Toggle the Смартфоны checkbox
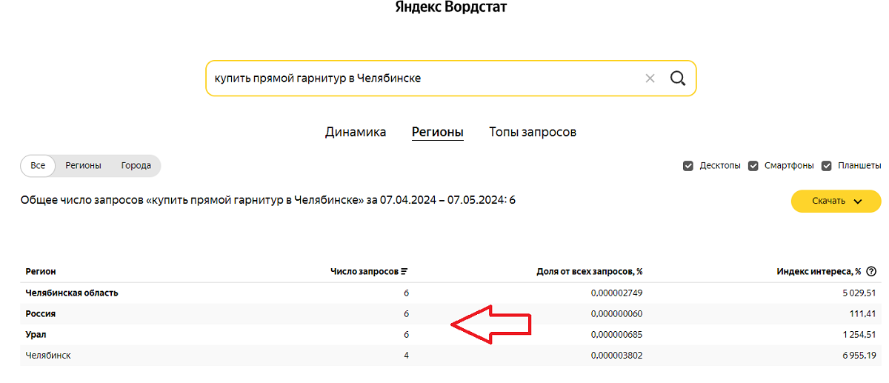 coord(753,166)
